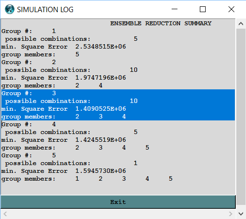This screenshot has width=246, height=219.
Task: Minimize the SIMULATION LOG window
Action: pos(175,9)
